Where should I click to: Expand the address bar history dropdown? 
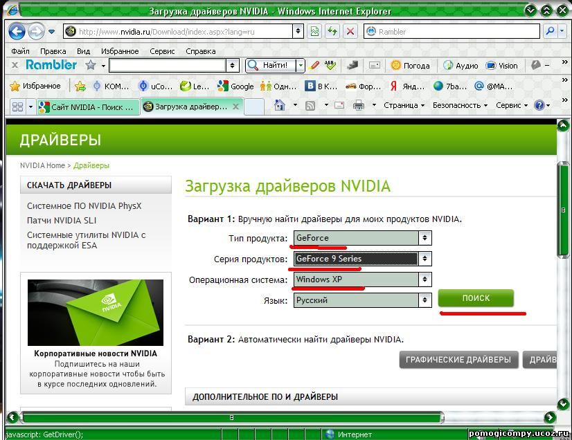pos(298,32)
